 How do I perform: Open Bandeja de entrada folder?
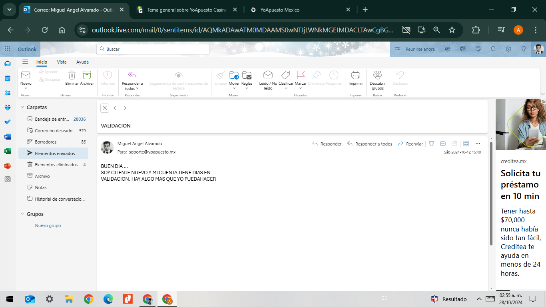point(52,119)
